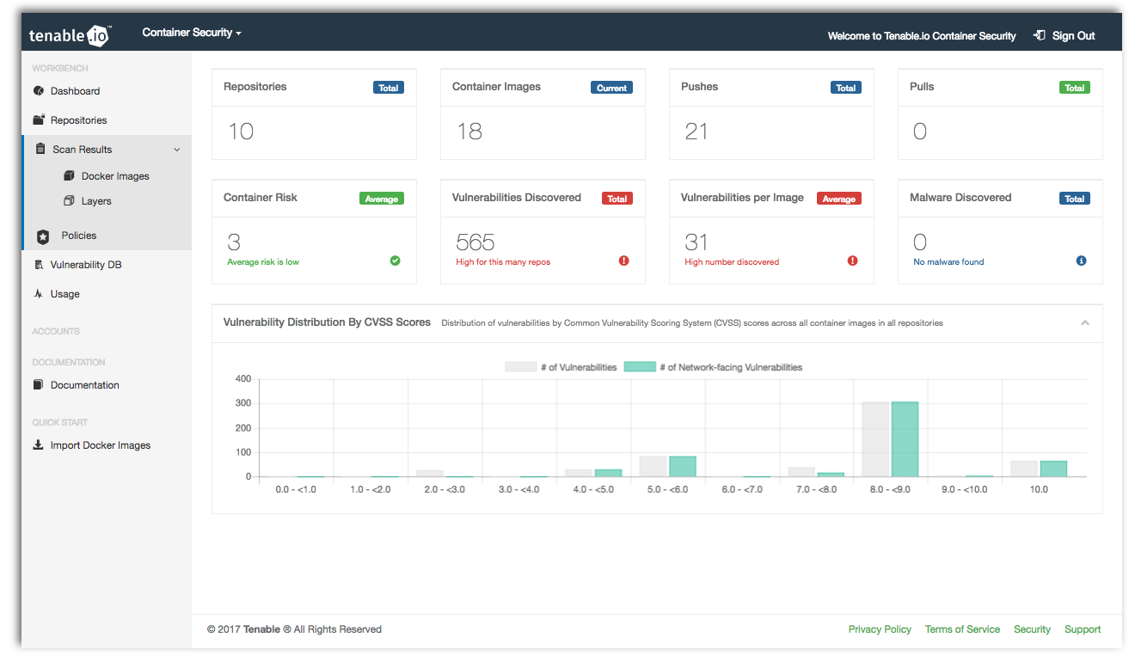1129x656 pixels.
Task: Click Average badge on Vulnerabilities per Image
Action: point(839,199)
